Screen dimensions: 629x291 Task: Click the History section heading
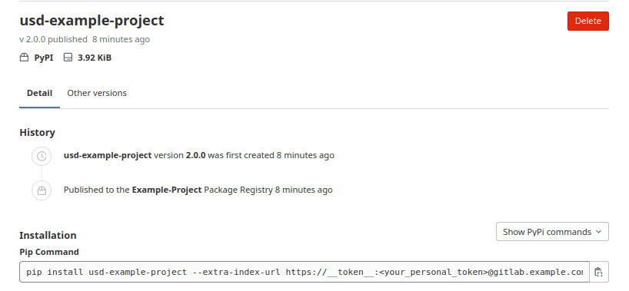[38, 133]
